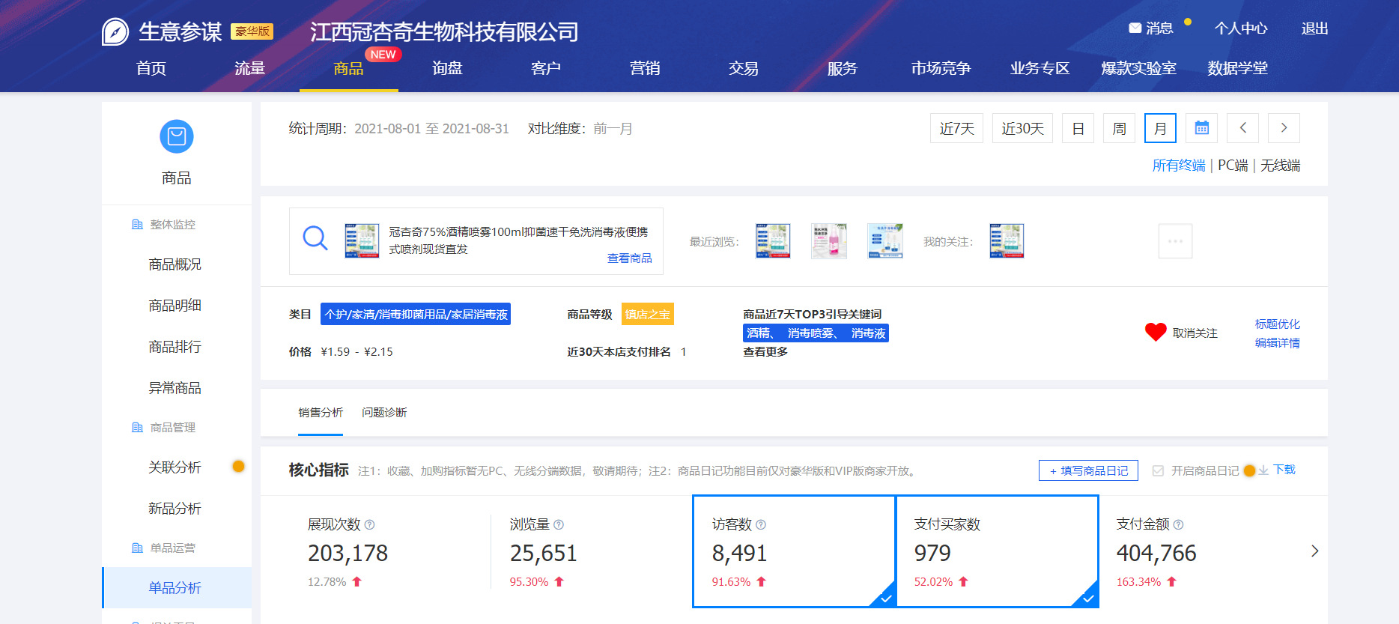The height and width of the screenshot is (624, 1399).
Task: Select the second recently viewed product thumbnail
Action: (x=828, y=241)
